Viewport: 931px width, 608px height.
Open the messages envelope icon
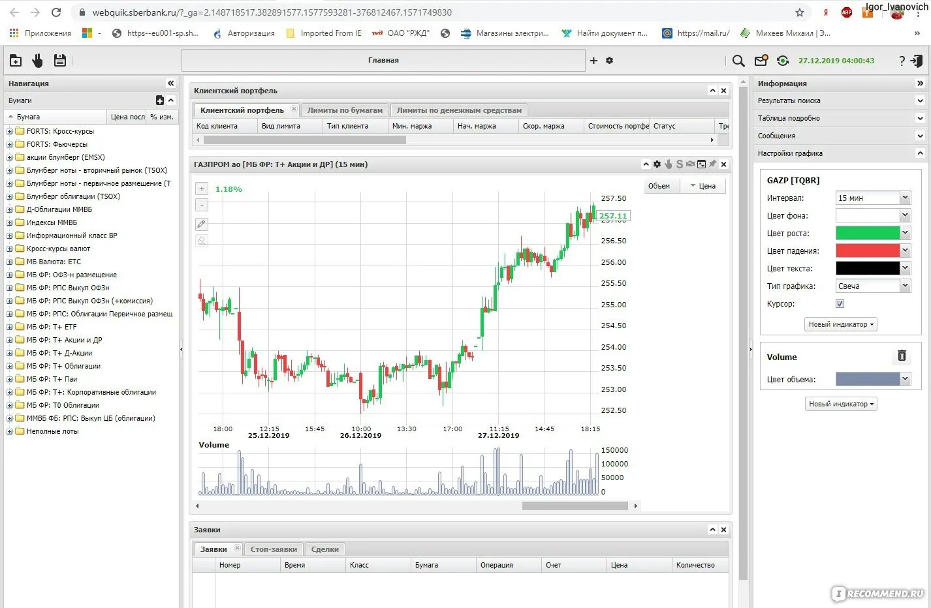point(761,61)
